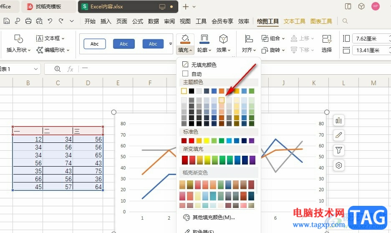Viewport: 391px width, 233px height.
Task: Click the 3D cube icon at top right
Action: [x=361, y=7]
